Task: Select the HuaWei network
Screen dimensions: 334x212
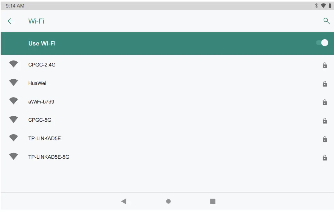Action: pyautogui.click(x=38, y=83)
